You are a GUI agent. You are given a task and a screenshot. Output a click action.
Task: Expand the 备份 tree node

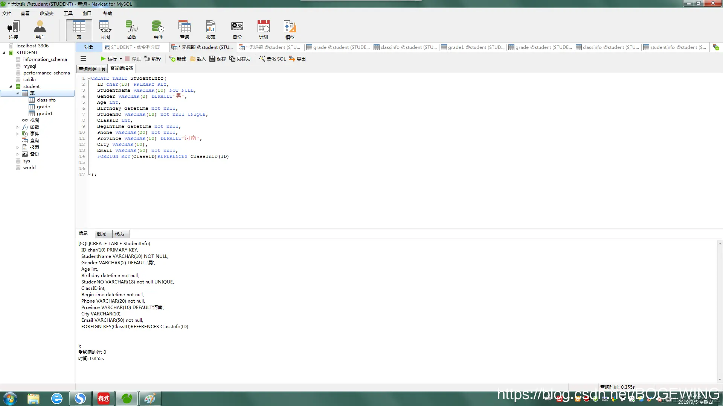click(x=17, y=154)
